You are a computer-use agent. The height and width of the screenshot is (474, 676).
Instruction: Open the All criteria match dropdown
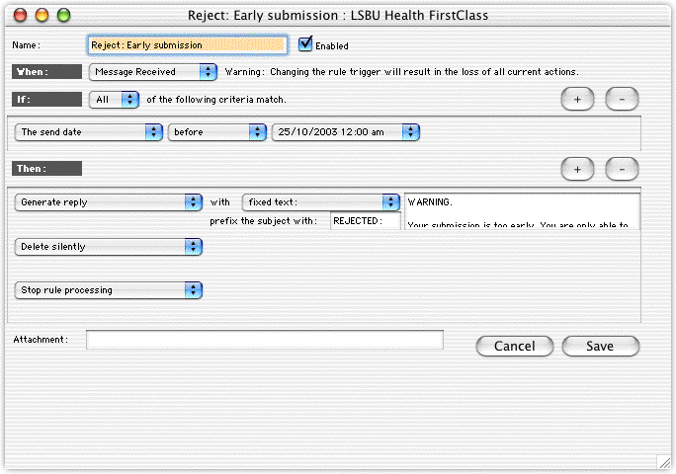point(114,99)
